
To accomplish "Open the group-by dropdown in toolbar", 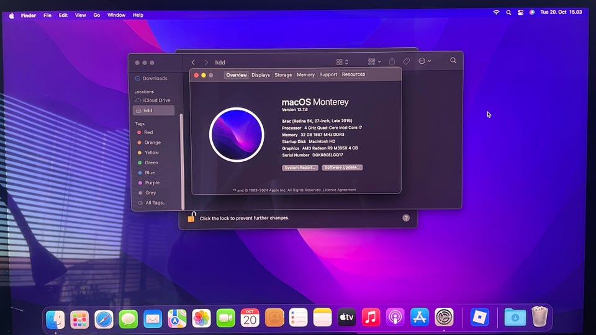I will [374, 61].
